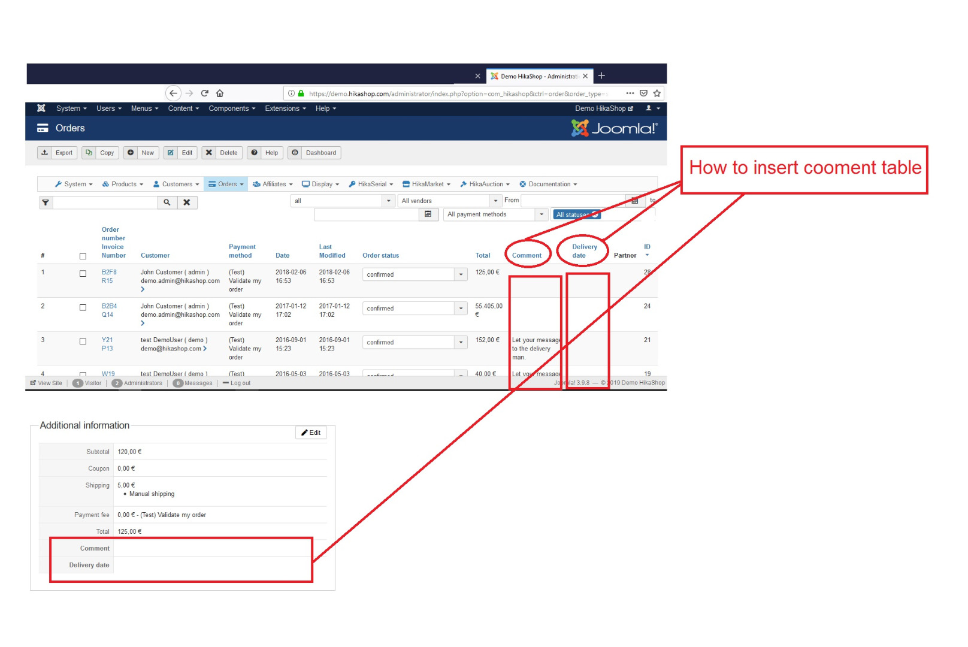Clear the search with the X button
Screen dimensions: 968x647
click(187, 202)
